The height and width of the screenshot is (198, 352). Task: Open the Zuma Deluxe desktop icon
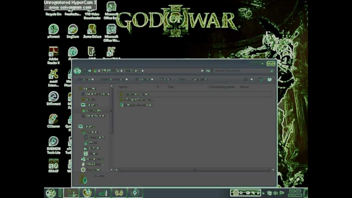[x=92, y=31]
